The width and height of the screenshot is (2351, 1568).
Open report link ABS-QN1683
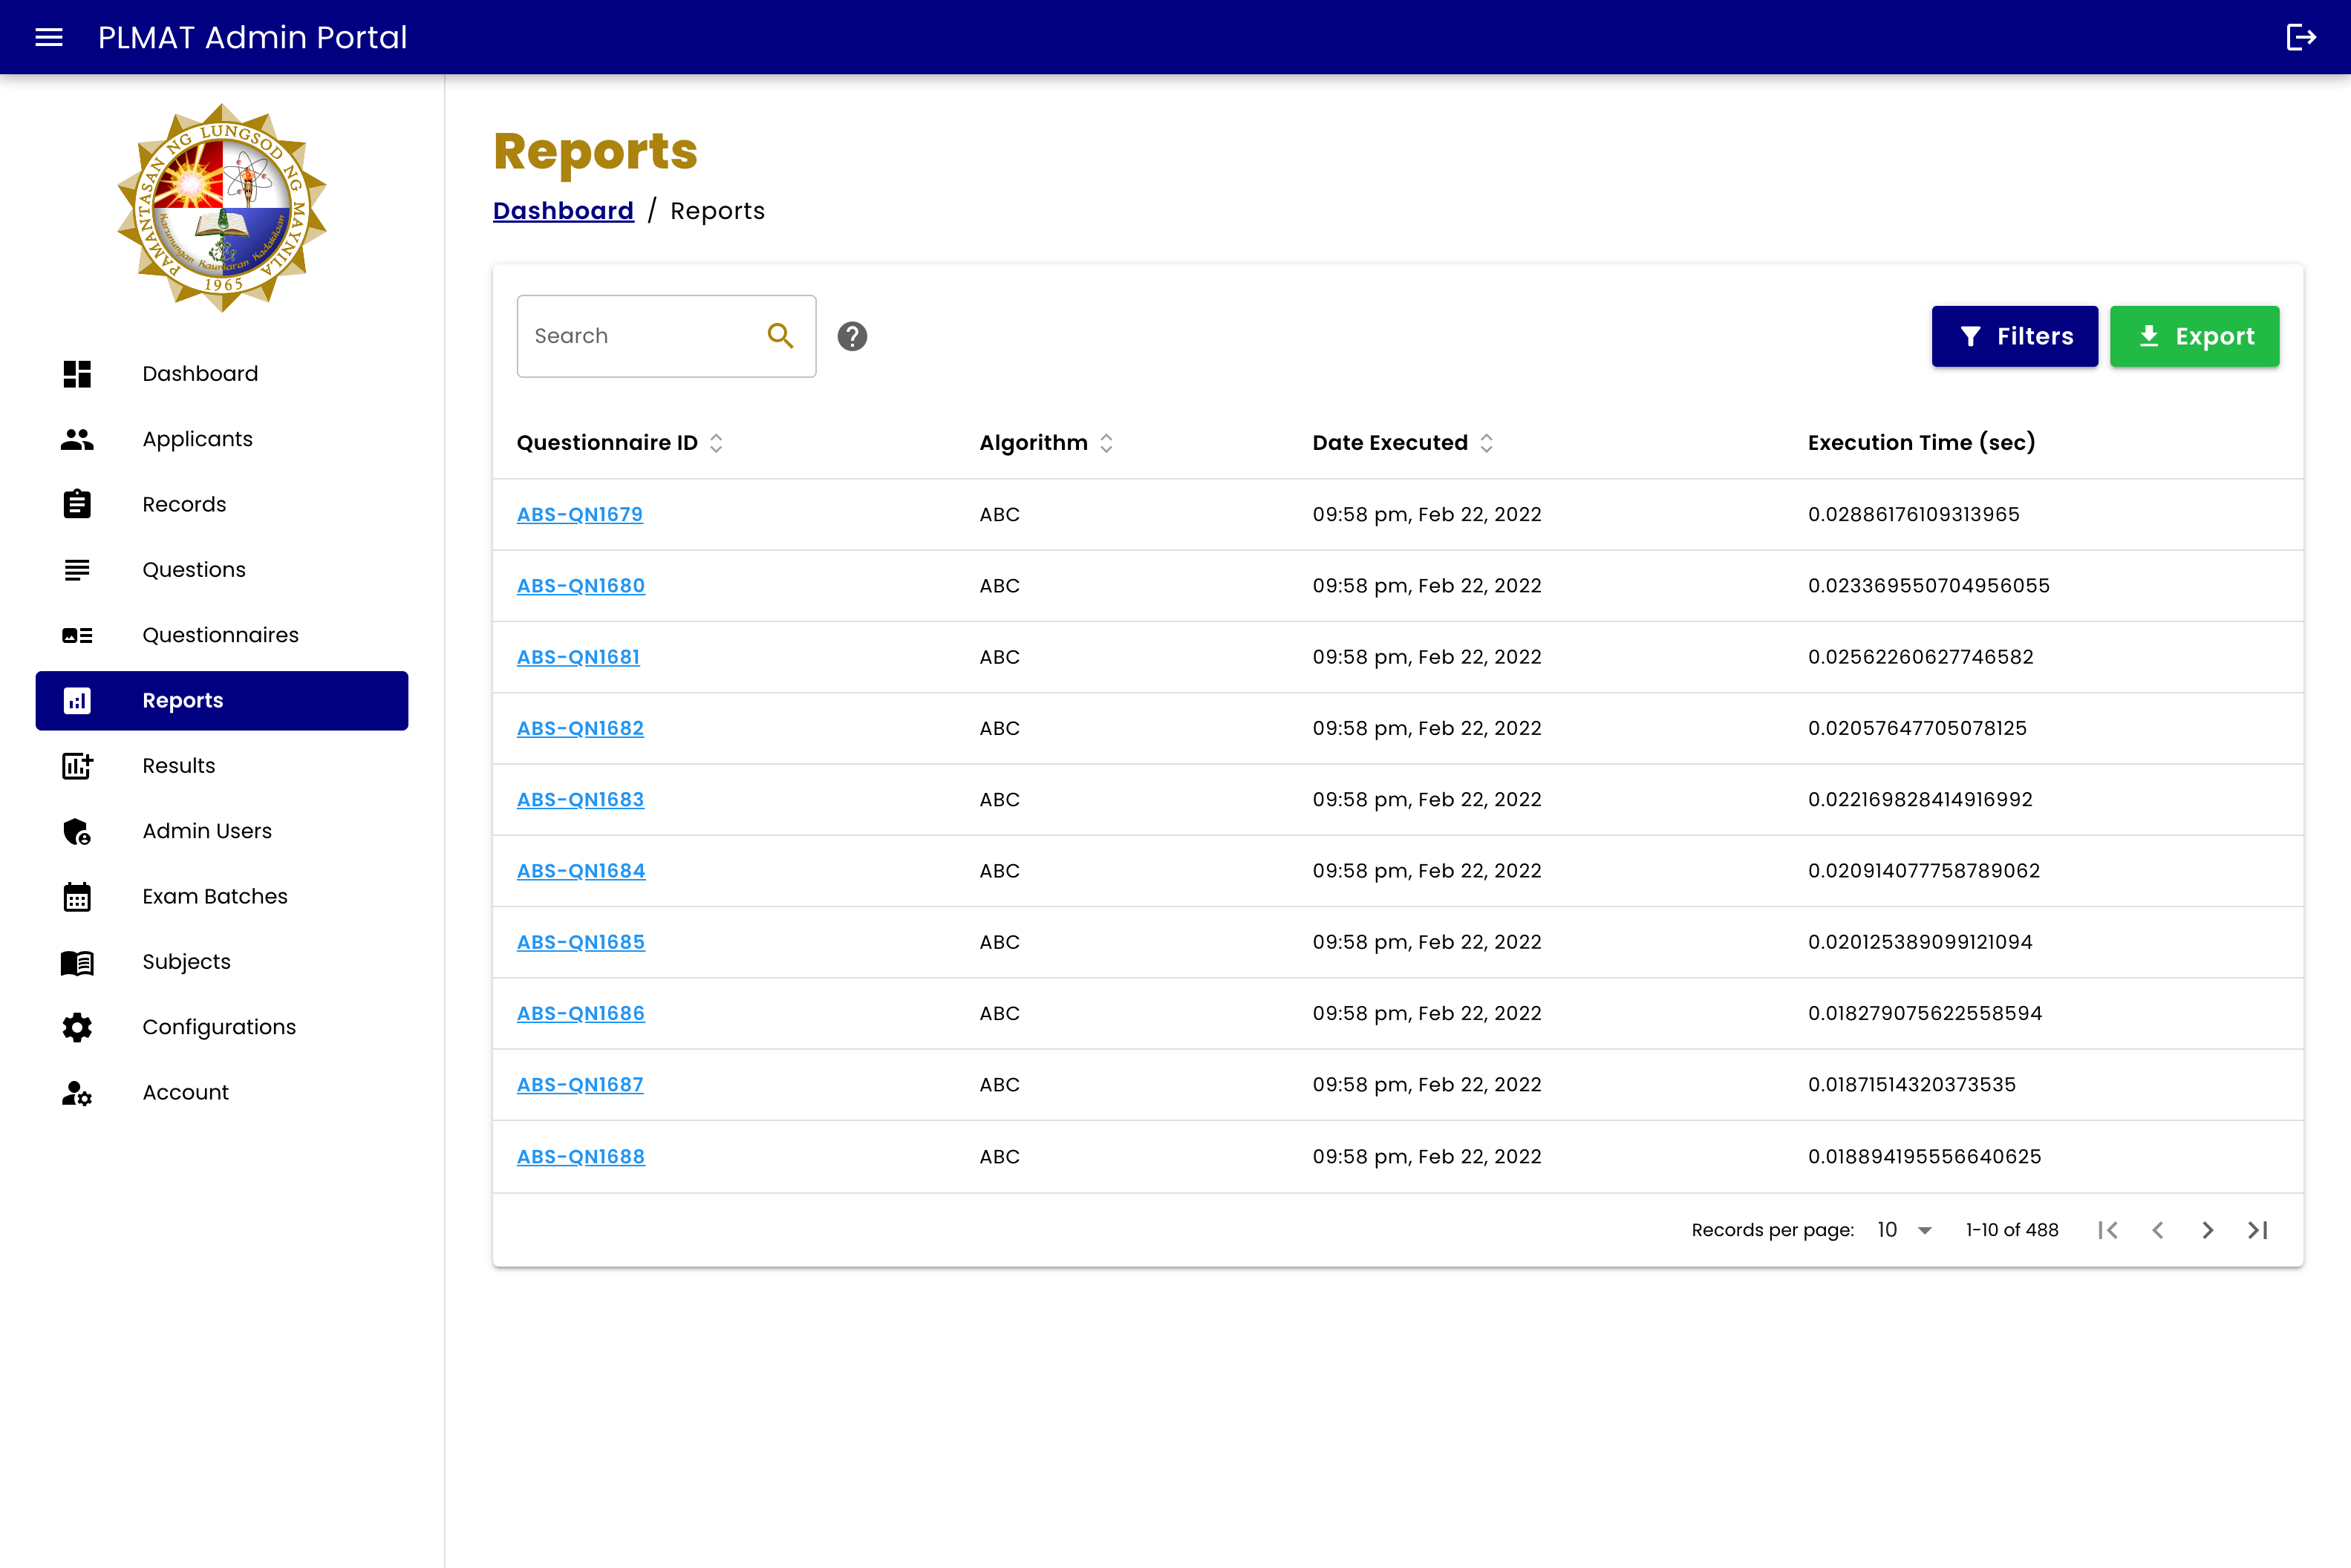tap(580, 800)
